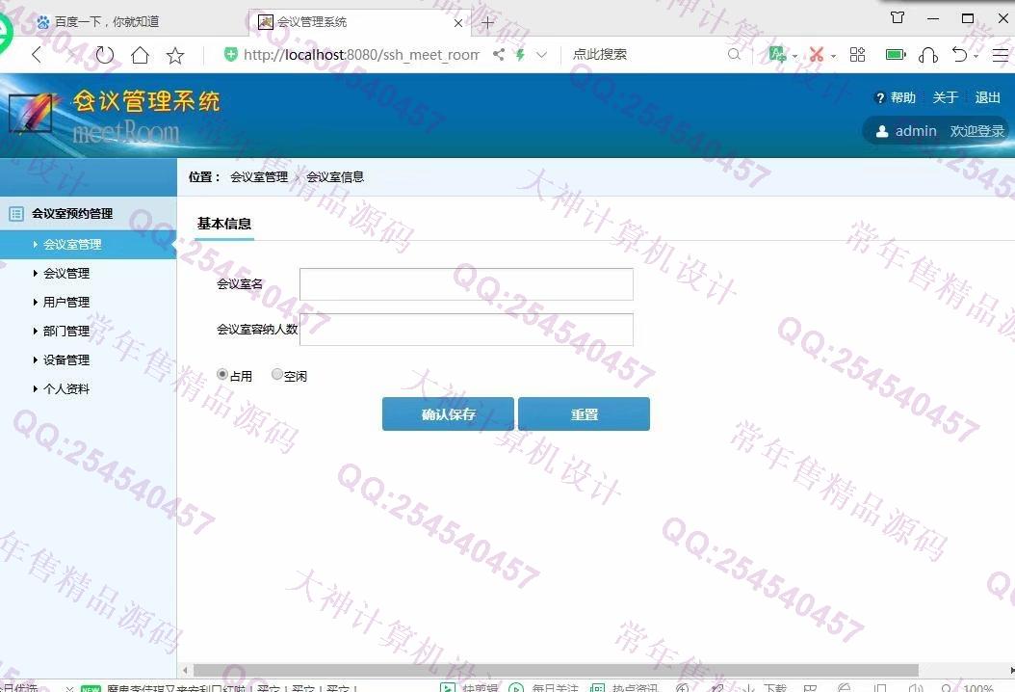Select the 基本信息 tab
The image size is (1015, 692).
point(224,225)
